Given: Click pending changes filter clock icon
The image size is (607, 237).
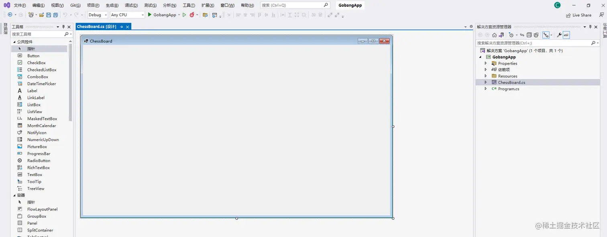Looking at the screenshot, I should click(x=511, y=35).
